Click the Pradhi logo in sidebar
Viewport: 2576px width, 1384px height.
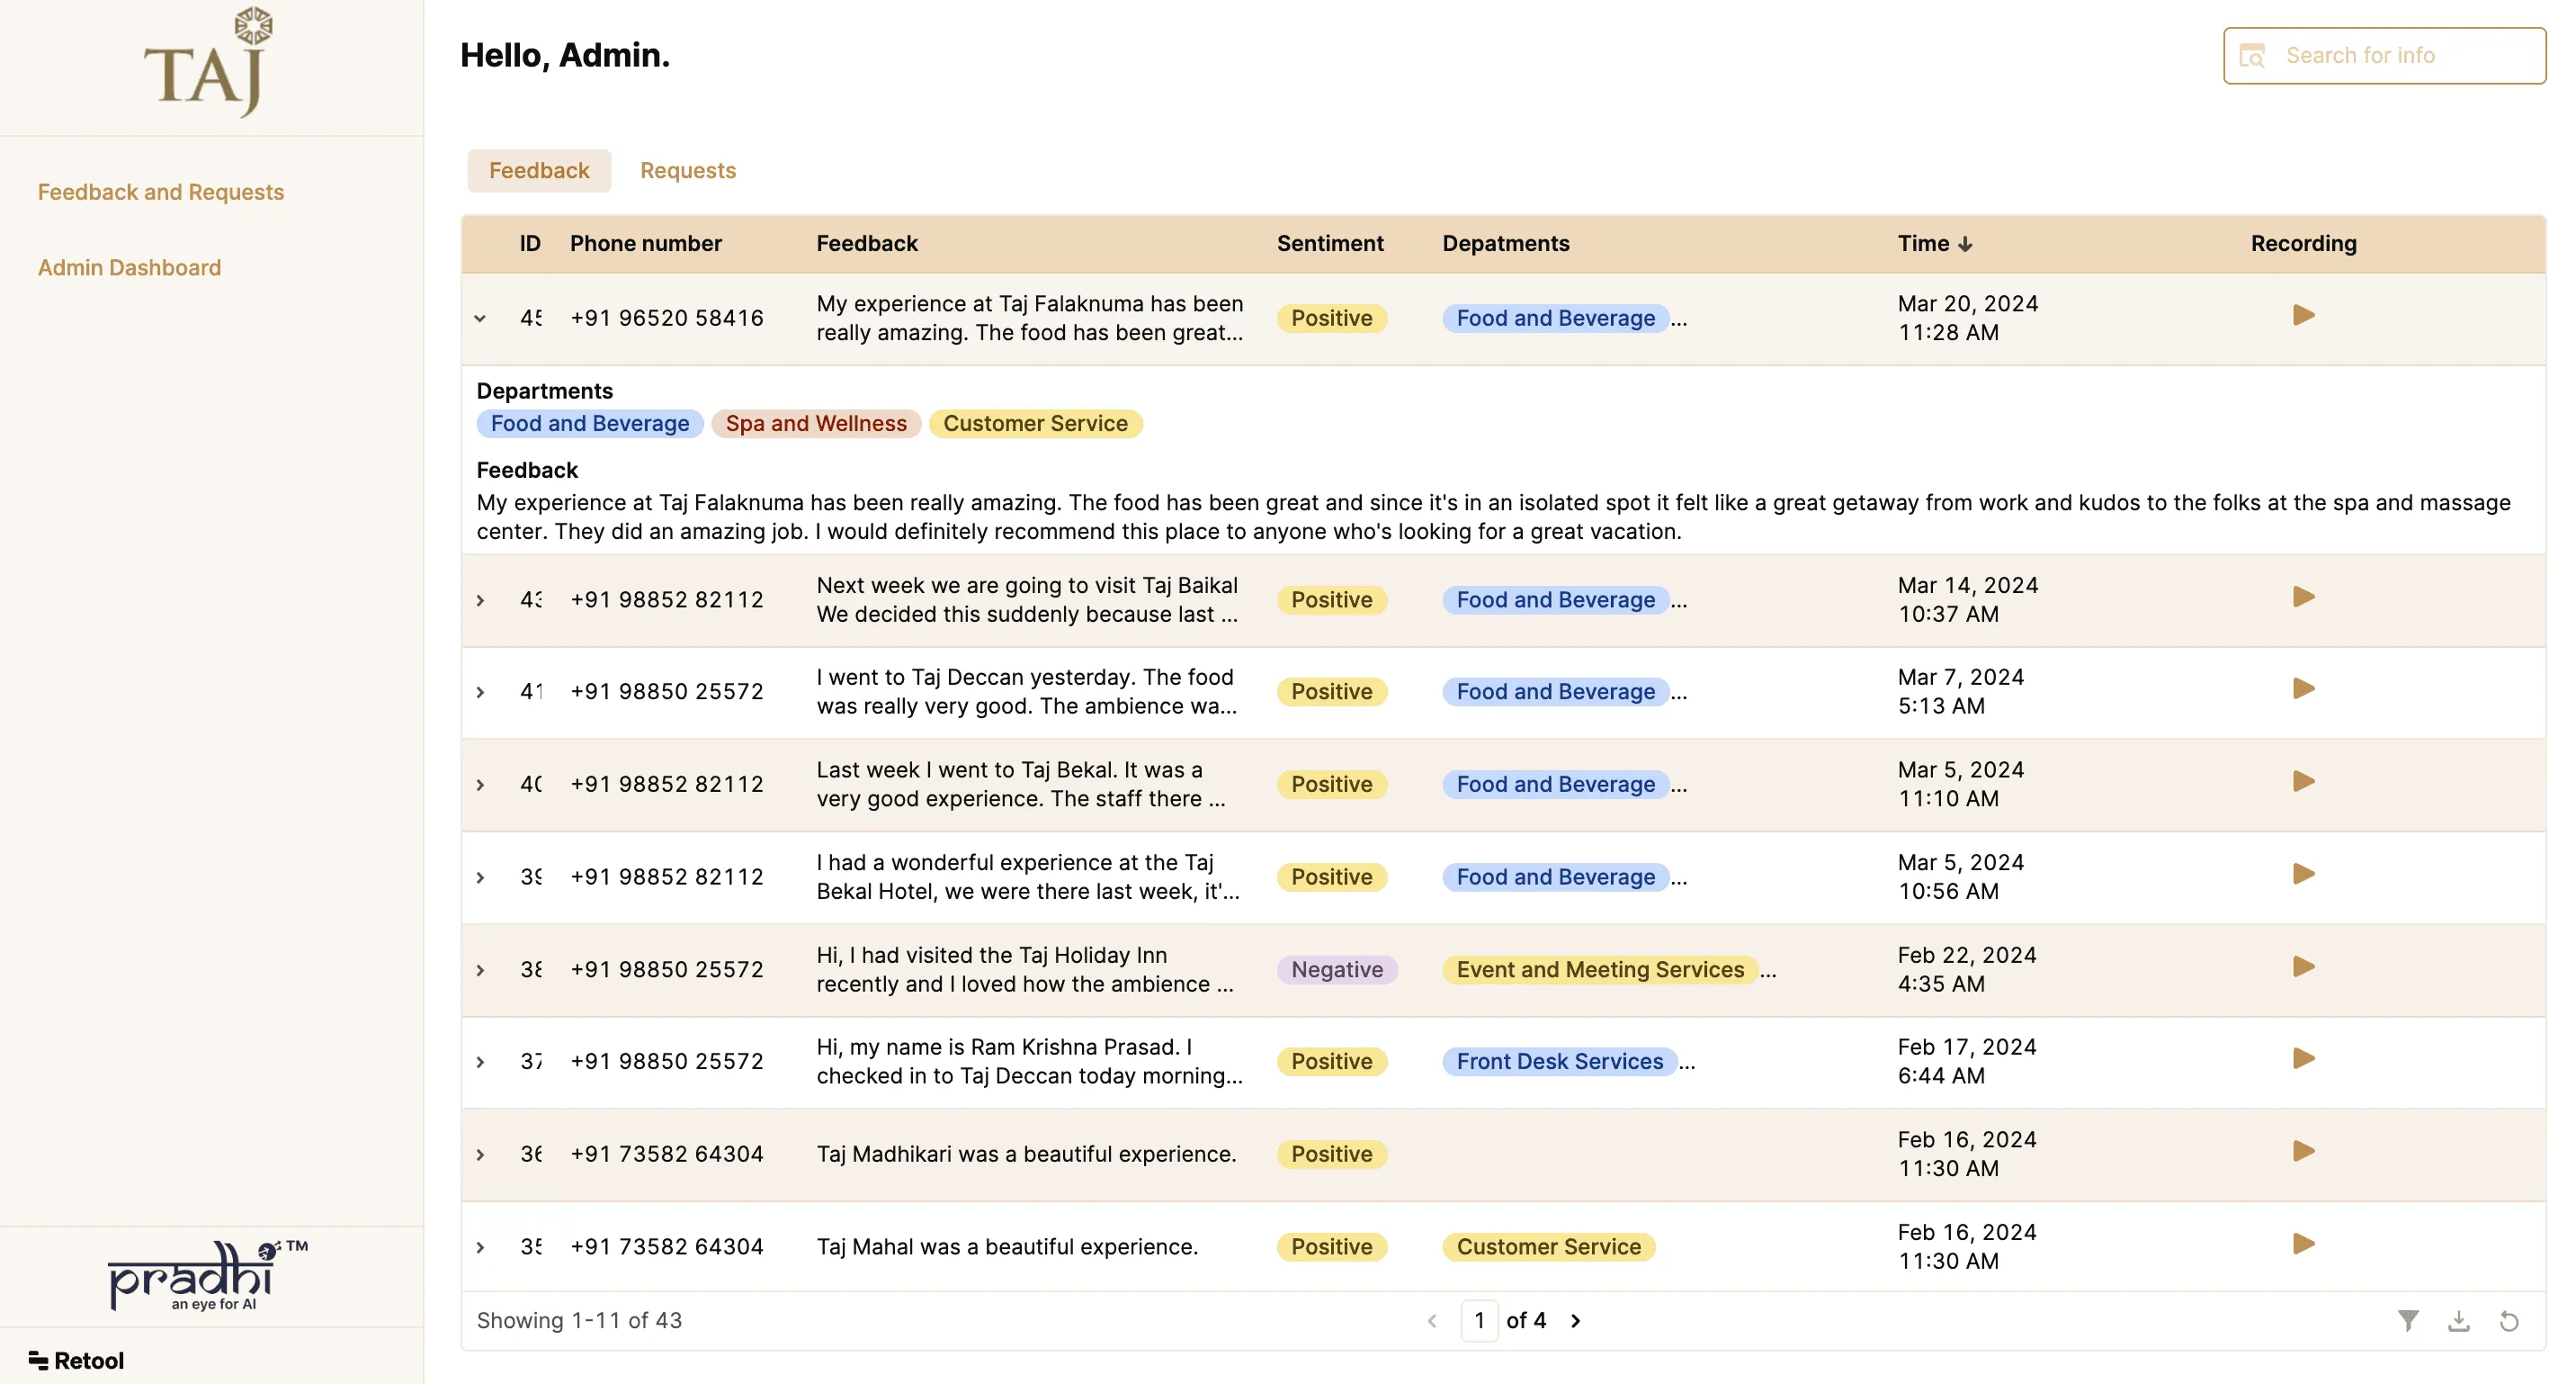pos(207,1276)
